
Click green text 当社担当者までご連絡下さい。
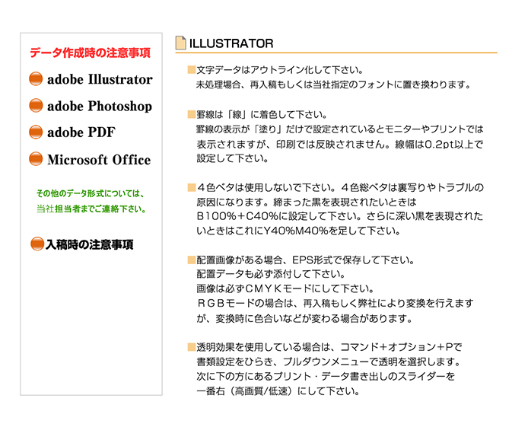pos(91,209)
